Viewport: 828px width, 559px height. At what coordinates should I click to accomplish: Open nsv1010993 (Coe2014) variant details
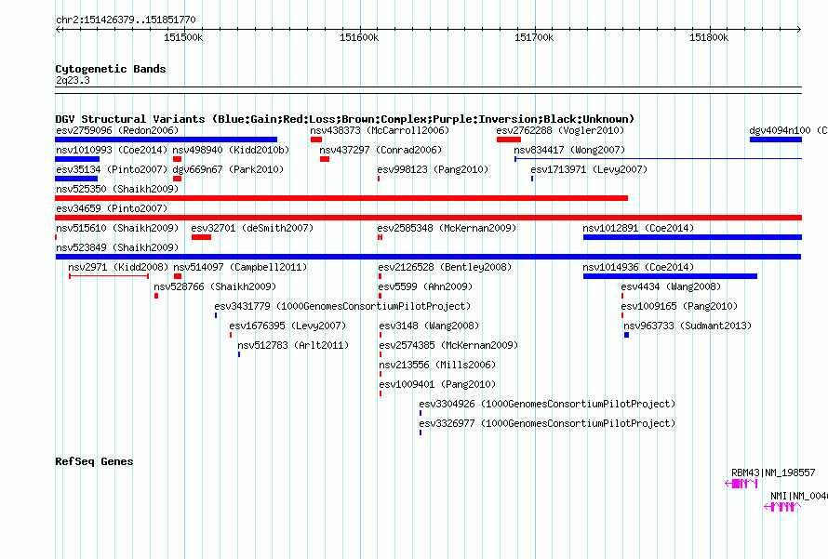tap(112, 150)
